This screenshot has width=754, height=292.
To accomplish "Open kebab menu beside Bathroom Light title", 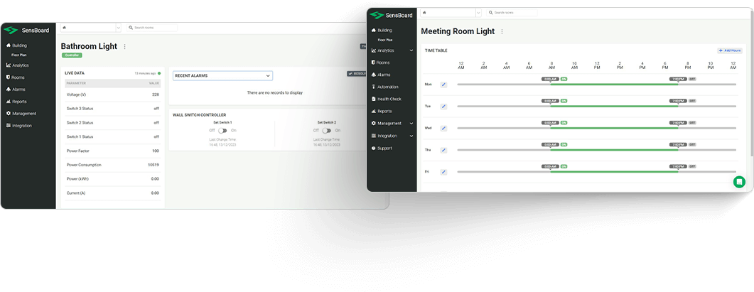I will (x=124, y=47).
